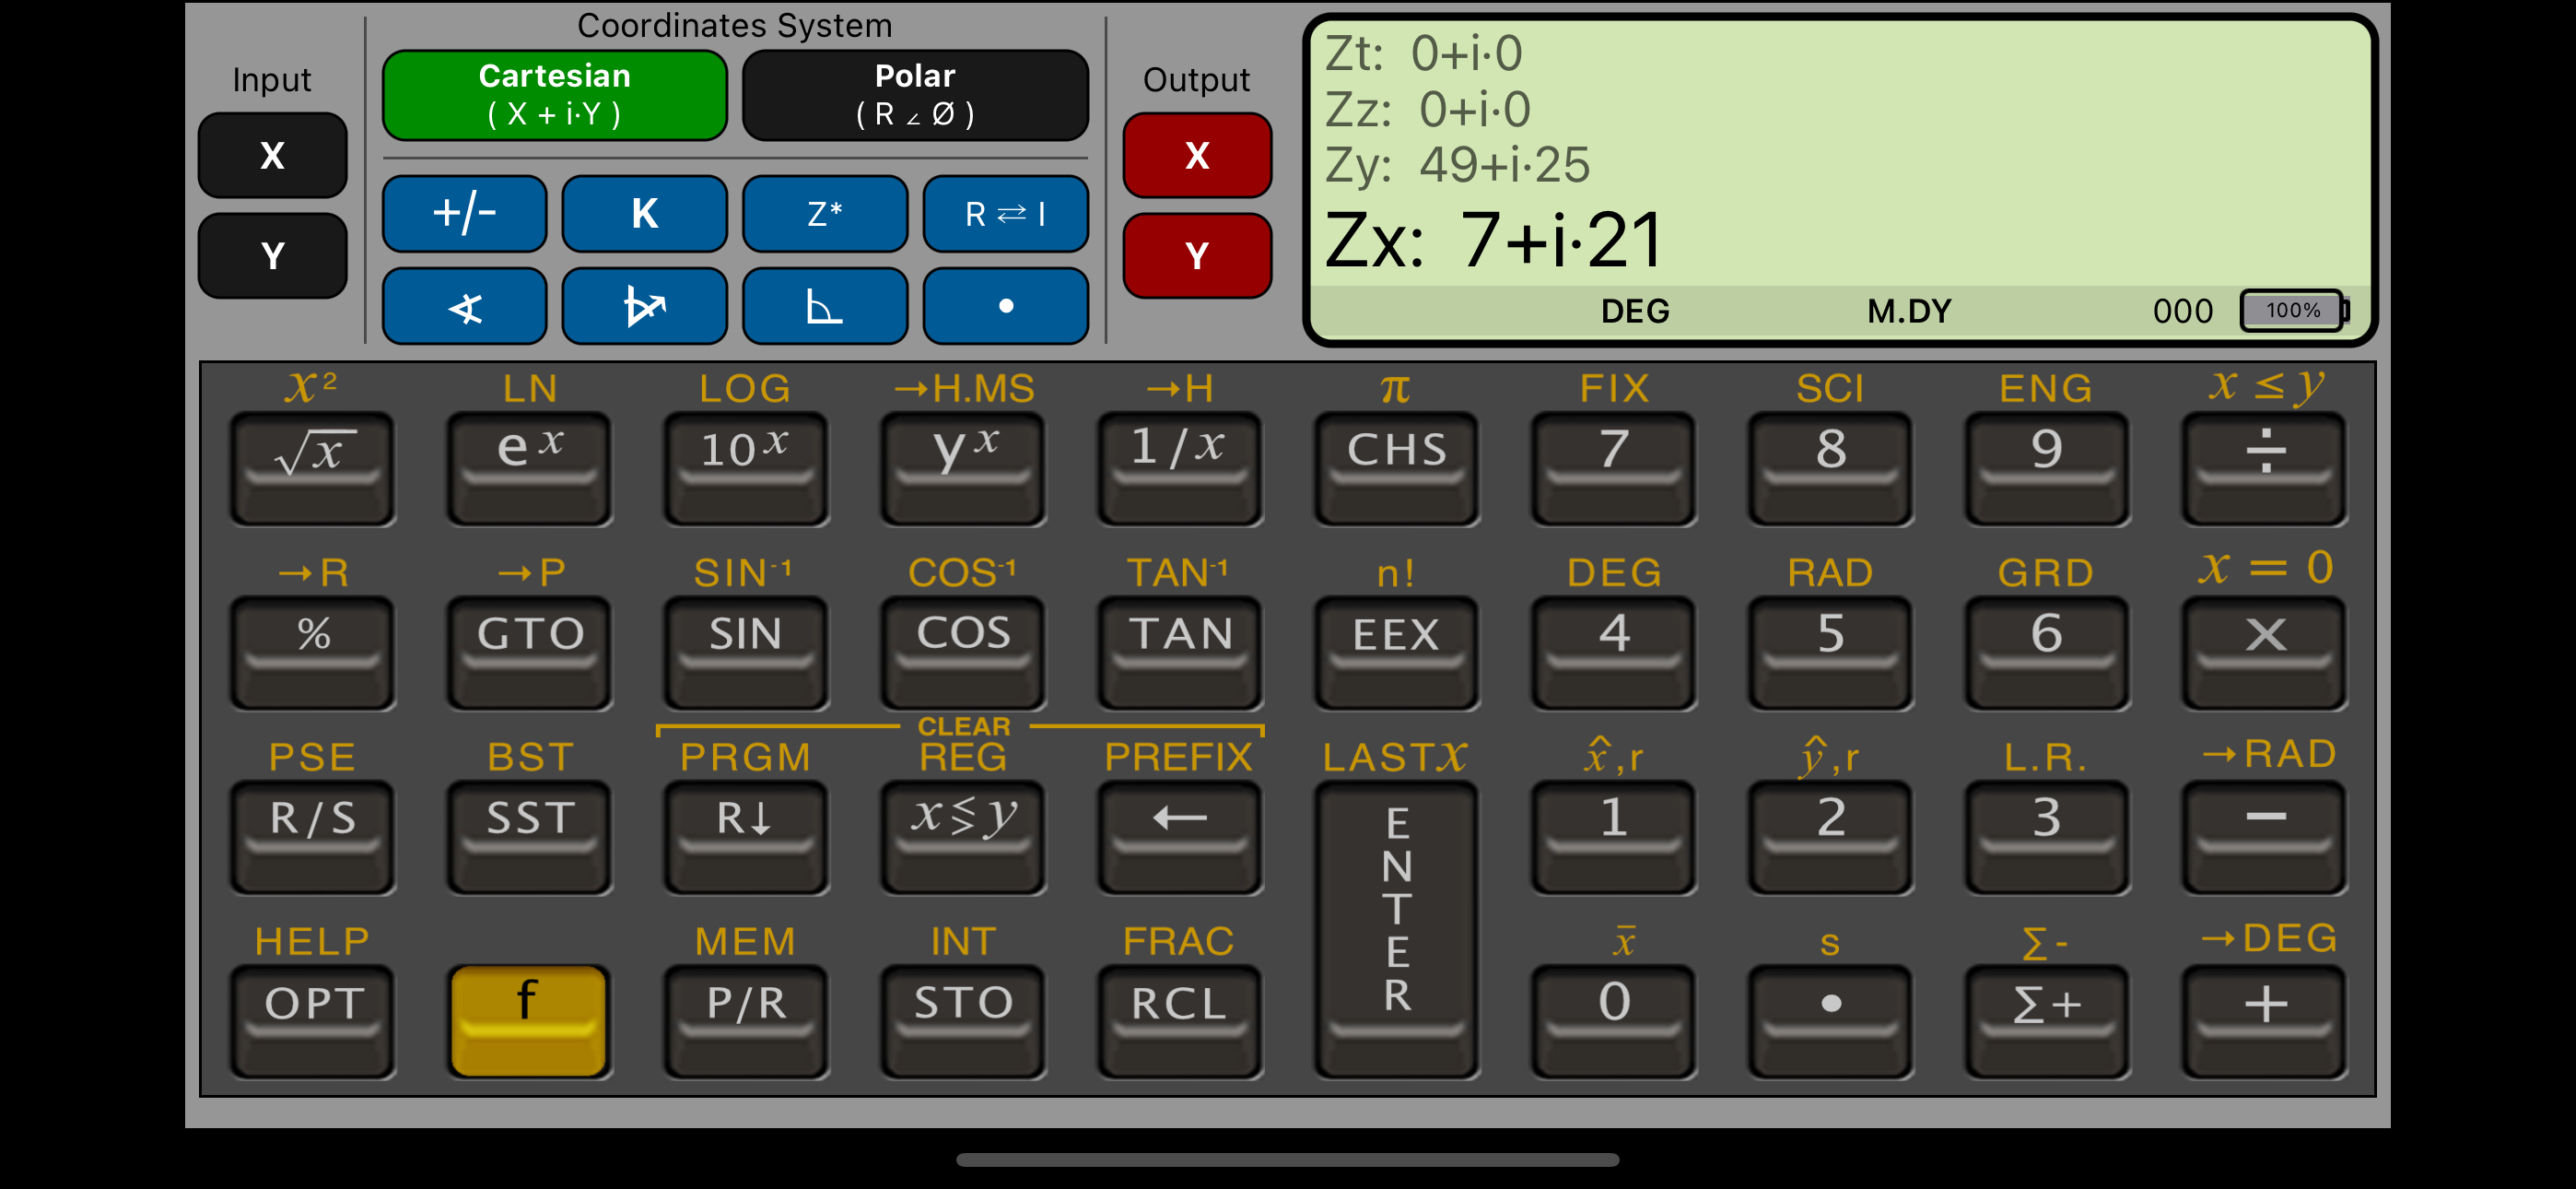Click the DEG angle mode indicator
The width and height of the screenshot is (2576, 1189).
(x=1635, y=312)
